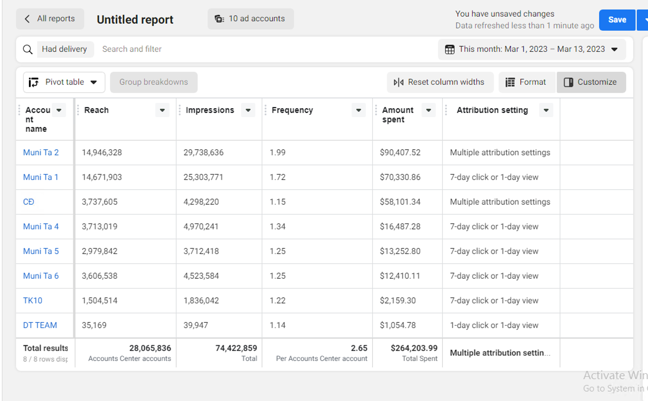Click the back arrow beside All reports
The height and width of the screenshot is (401, 648).
click(27, 19)
